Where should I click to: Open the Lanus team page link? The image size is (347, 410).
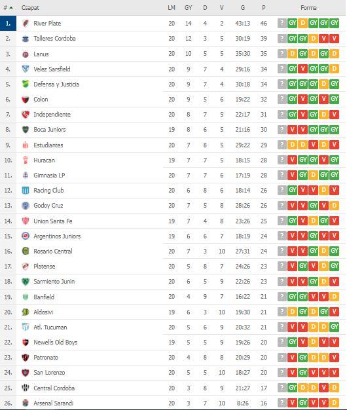[x=41, y=54]
